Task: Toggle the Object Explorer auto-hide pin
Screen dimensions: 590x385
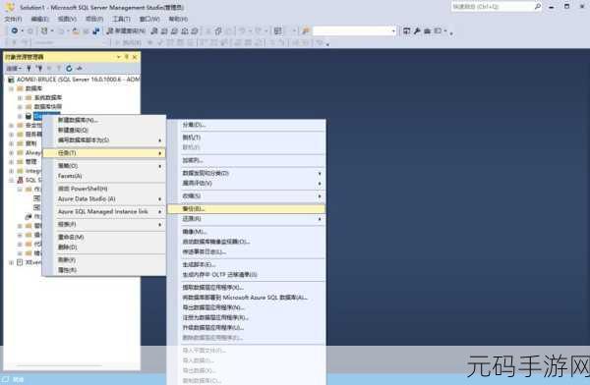Action: tap(127, 57)
